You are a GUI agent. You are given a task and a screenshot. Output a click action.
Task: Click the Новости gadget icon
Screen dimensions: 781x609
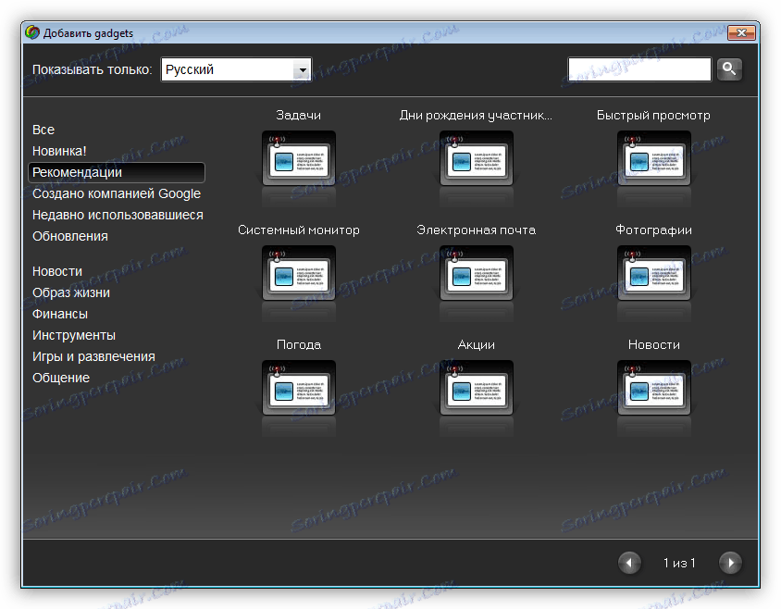click(654, 389)
